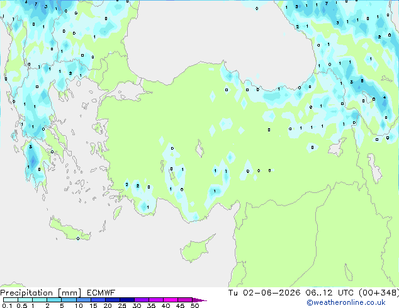Pick the 15–20 mm legend color swatch
This screenshot has height=308, width=399.
click(x=98, y=300)
